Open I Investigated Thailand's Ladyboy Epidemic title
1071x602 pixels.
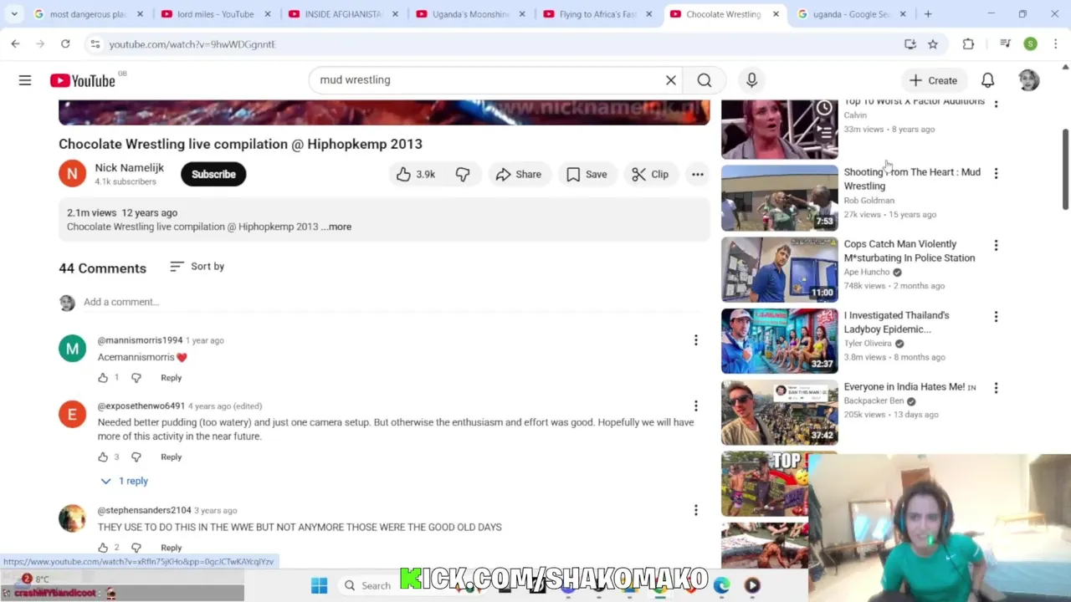click(896, 322)
